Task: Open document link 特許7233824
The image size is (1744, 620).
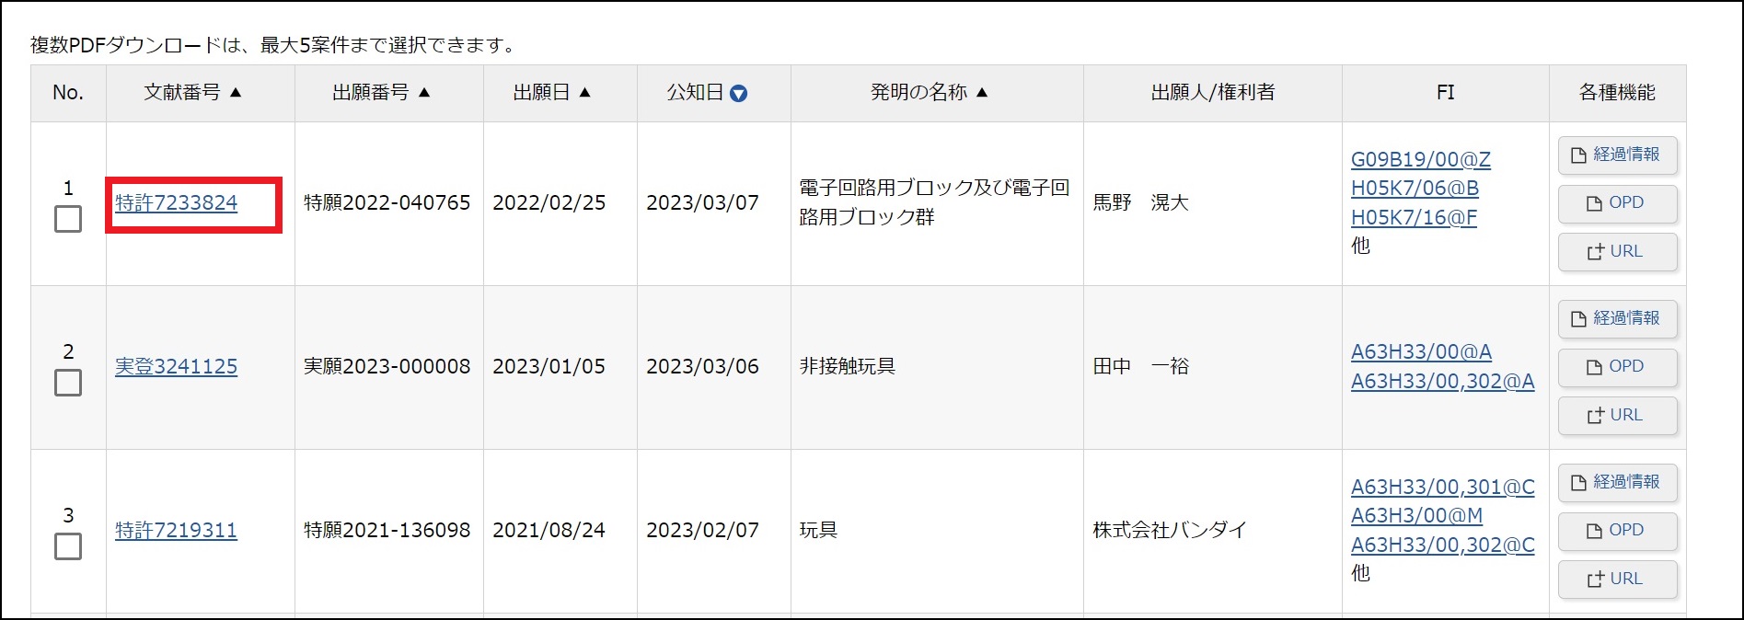Action: (176, 203)
